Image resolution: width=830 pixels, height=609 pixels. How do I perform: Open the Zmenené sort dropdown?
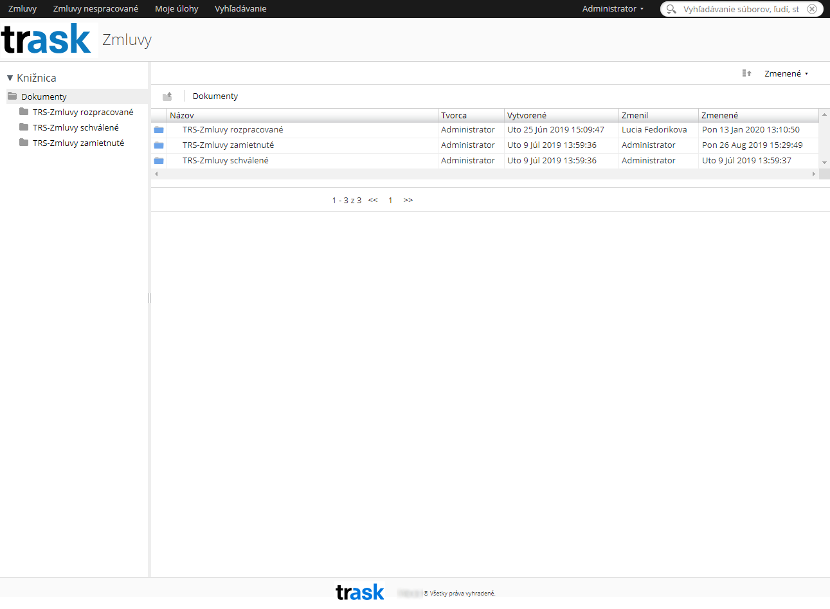(786, 73)
